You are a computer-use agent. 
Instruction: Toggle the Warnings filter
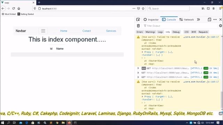click(150, 32)
